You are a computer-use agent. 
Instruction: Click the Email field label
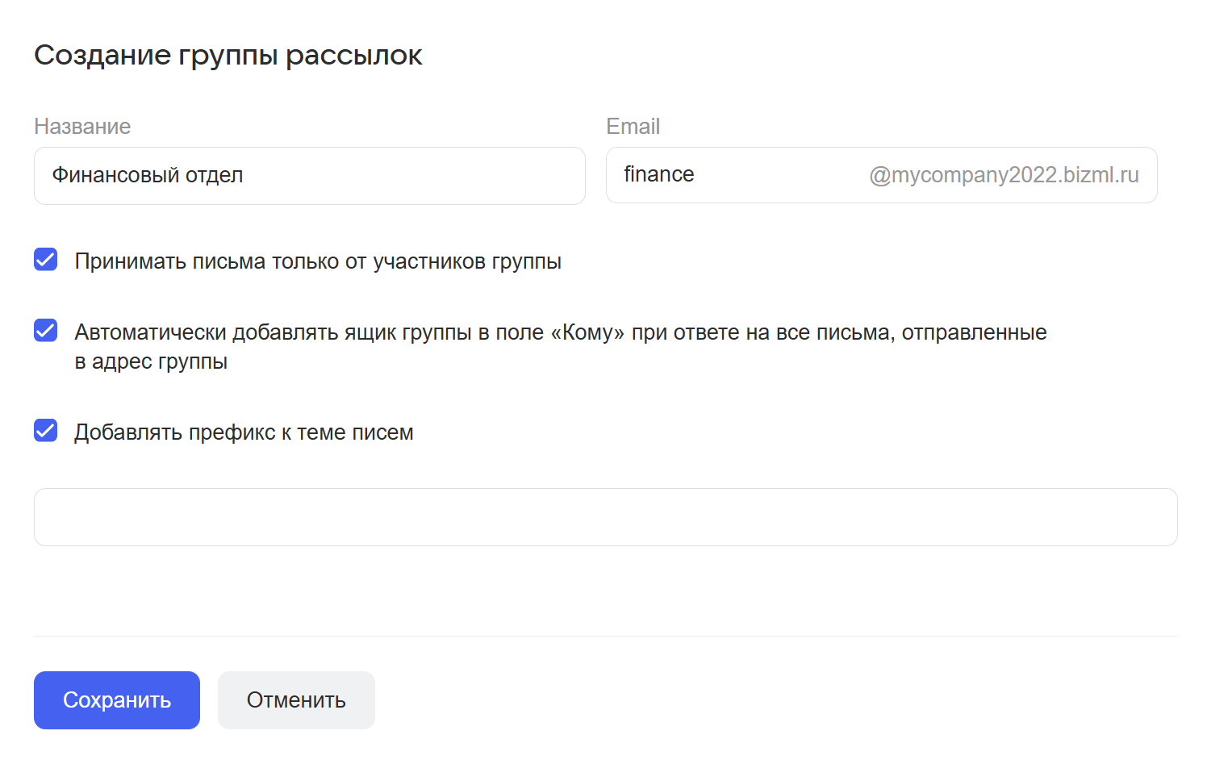633,127
